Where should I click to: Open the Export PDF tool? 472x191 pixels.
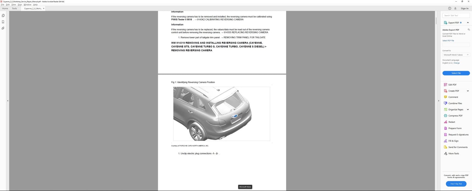pyautogui.click(x=453, y=23)
